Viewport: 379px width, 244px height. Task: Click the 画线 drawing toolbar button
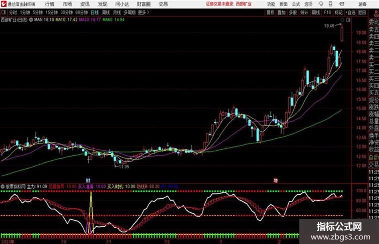(316, 12)
